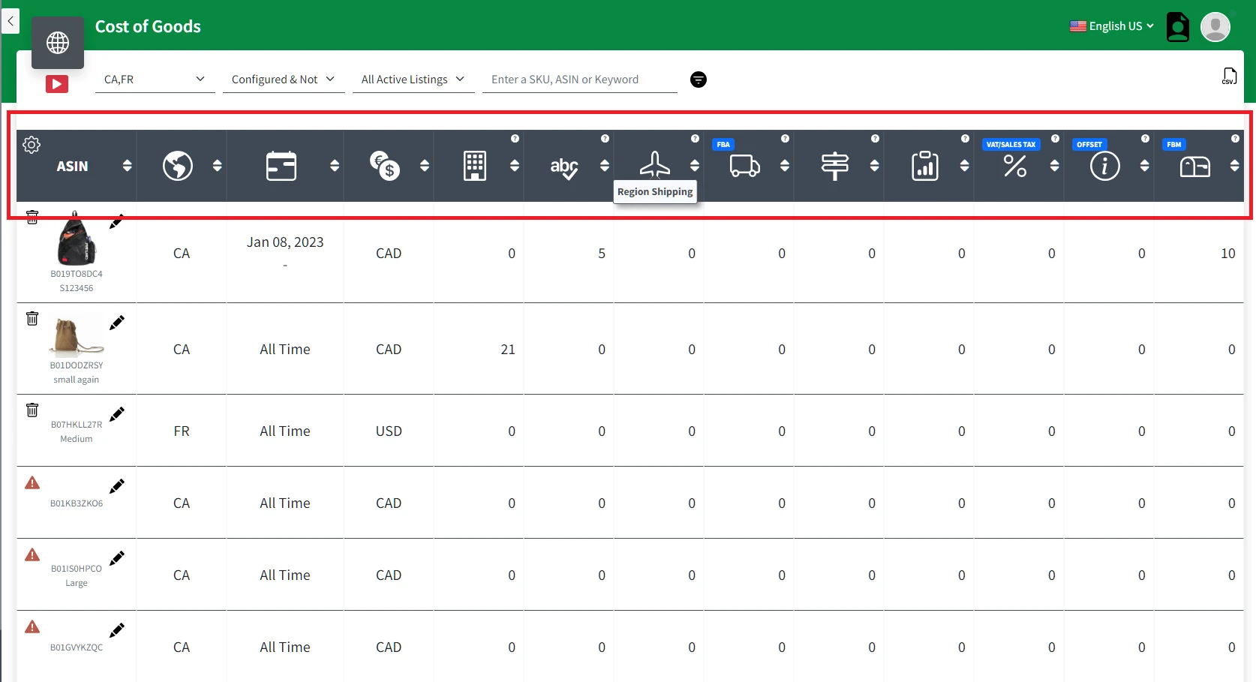
Task: Toggle sort arrows beside FBM column
Action: coord(1235,166)
